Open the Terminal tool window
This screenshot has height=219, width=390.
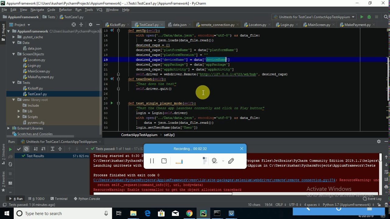[x=58, y=199]
